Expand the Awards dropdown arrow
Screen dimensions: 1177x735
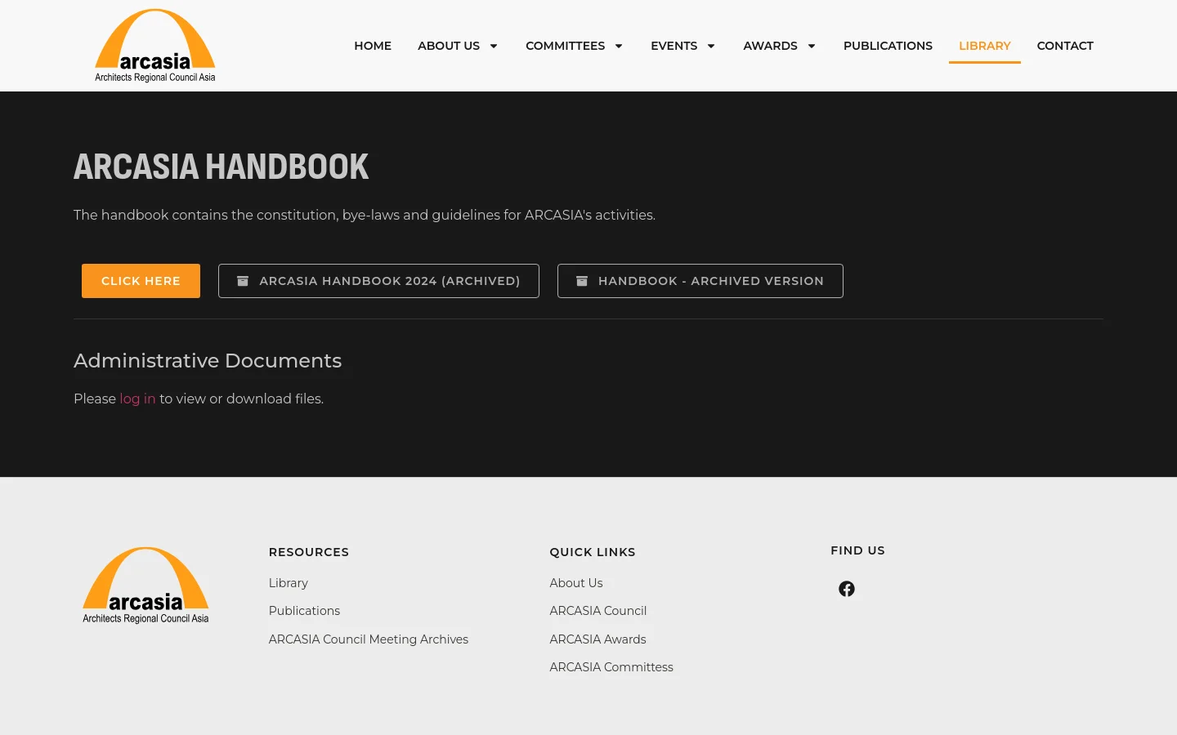(812, 46)
